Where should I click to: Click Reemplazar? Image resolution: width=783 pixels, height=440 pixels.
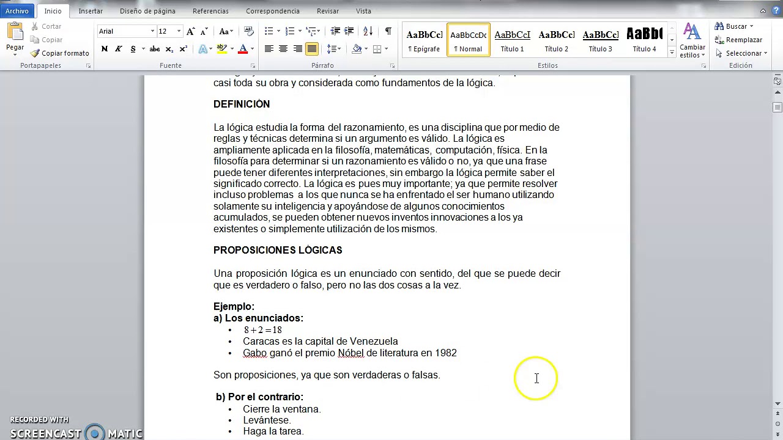click(738, 40)
